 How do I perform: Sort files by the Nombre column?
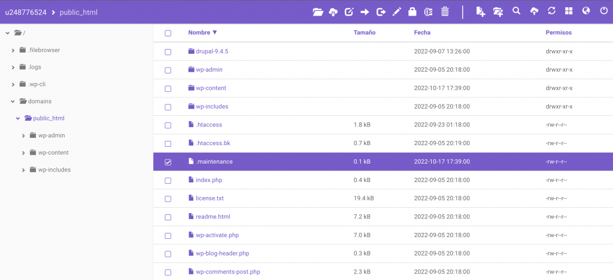(x=202, y=32)
